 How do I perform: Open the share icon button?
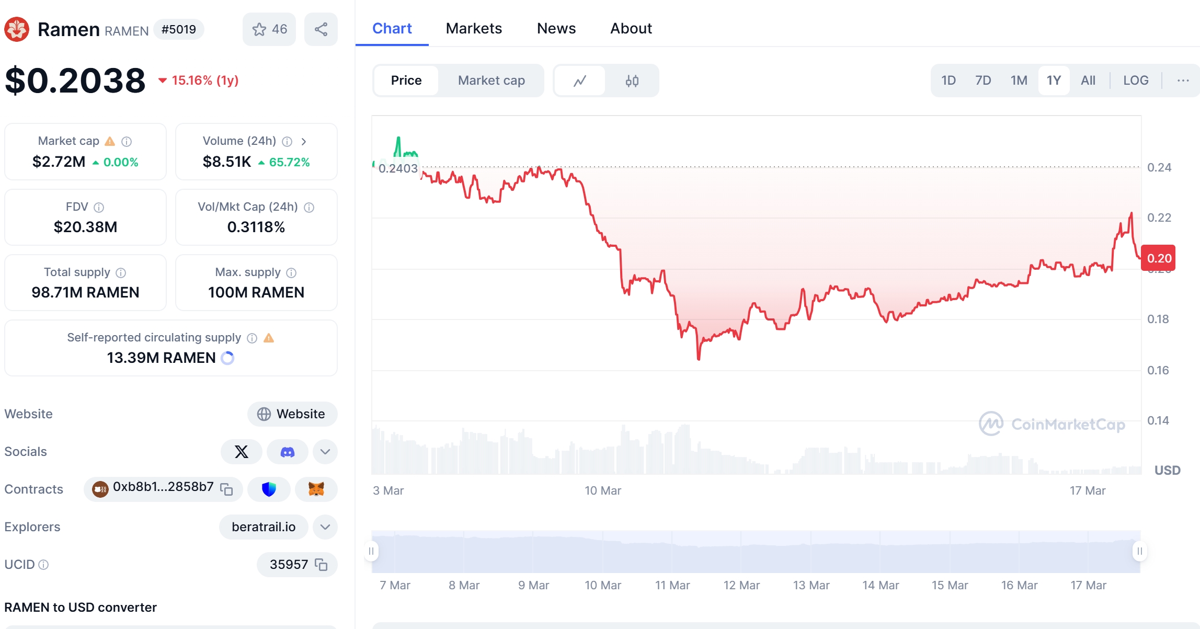321,29
